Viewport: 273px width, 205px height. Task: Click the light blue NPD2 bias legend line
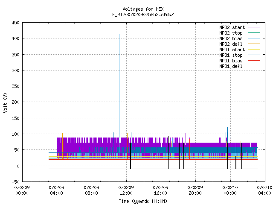pos(254,38)
